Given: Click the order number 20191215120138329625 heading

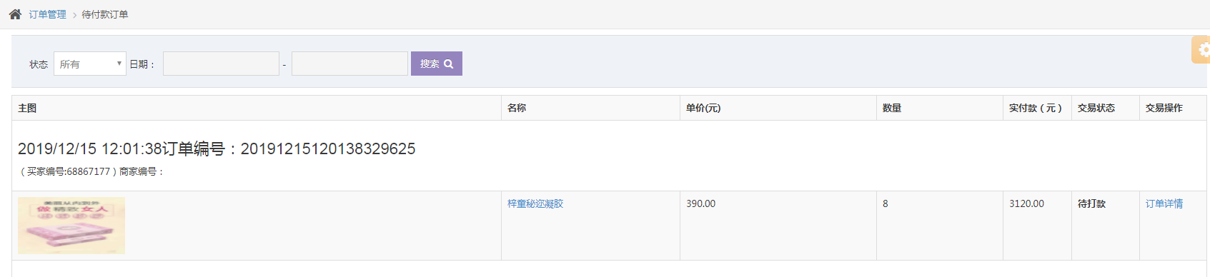Looking at the screenshot, I should (328, 148).
